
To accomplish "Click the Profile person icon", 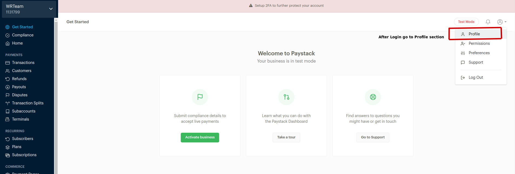I will click(463, 34).
